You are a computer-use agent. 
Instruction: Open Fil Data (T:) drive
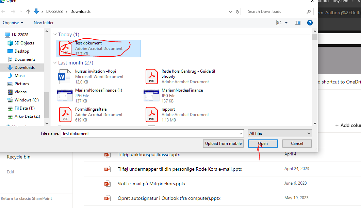pyautogui.click(x=24, y=108)
